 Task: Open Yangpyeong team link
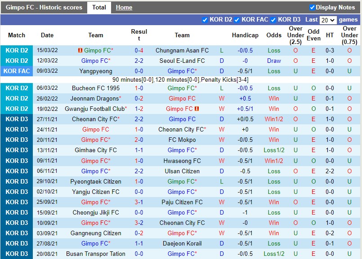click(96, 71)
